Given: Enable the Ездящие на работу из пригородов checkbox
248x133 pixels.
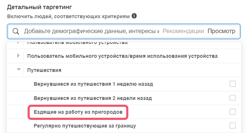Looking at the screenshot, I should point(232,112).
